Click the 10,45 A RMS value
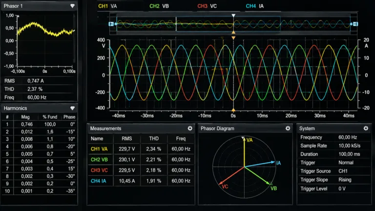Screen dimensions: 375x211 [127, 181]
